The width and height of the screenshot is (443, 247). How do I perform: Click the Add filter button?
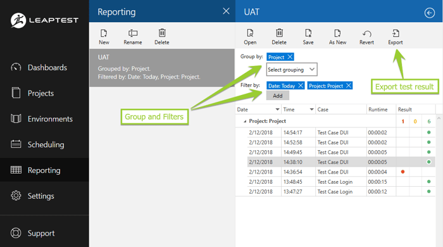click(x=277, y=96)
